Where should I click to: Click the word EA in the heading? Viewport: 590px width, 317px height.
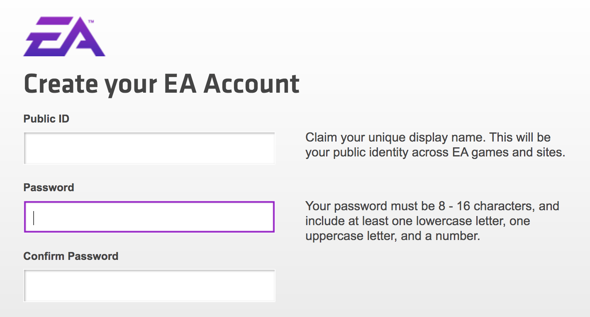(180, 83)
